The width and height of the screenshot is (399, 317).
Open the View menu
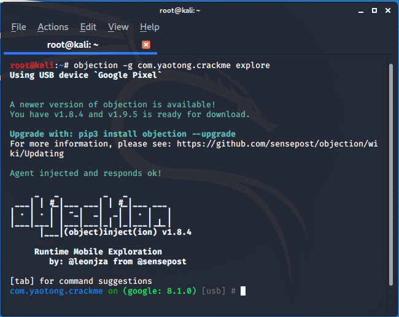pyautogui.click(x=118, y=27)
